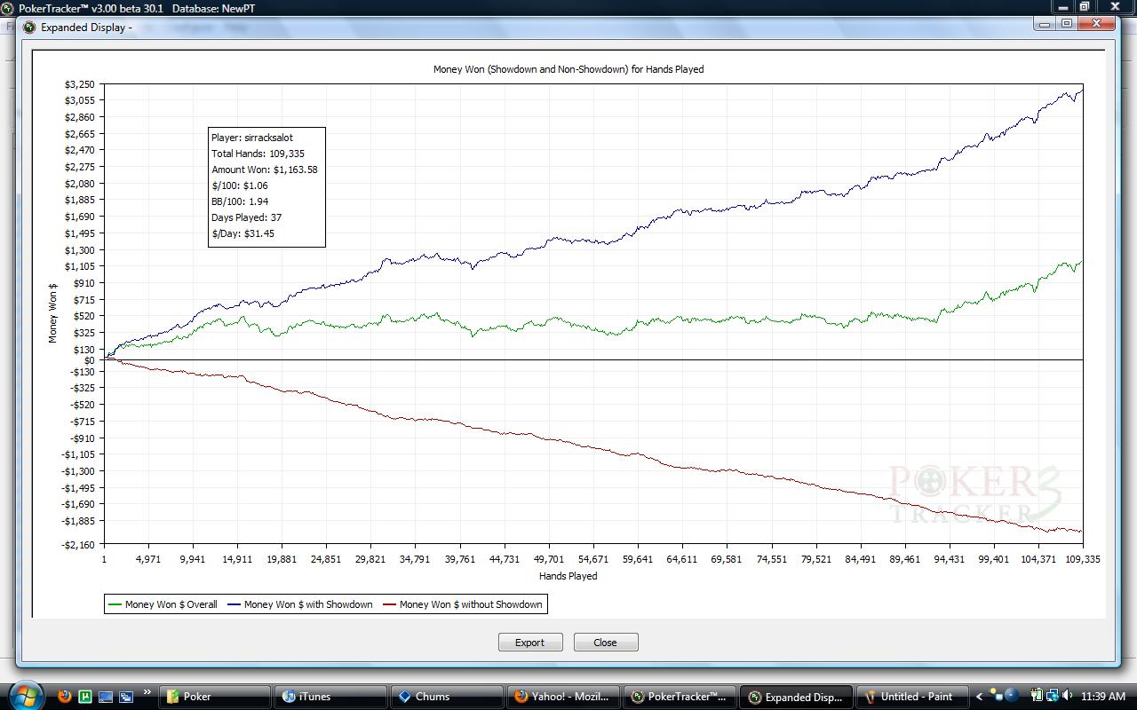
Task: Click the -$2,160 y-axis value
Action: (x=77, y=543)
